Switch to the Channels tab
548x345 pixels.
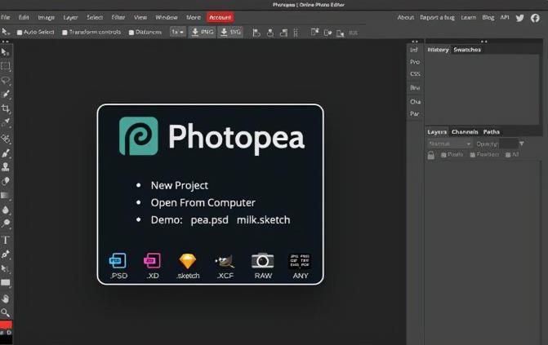(x=465, y=131)
